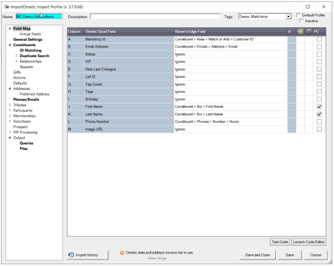
Task: Enable the Default Profile checkbox
Action: coord(298,15)
